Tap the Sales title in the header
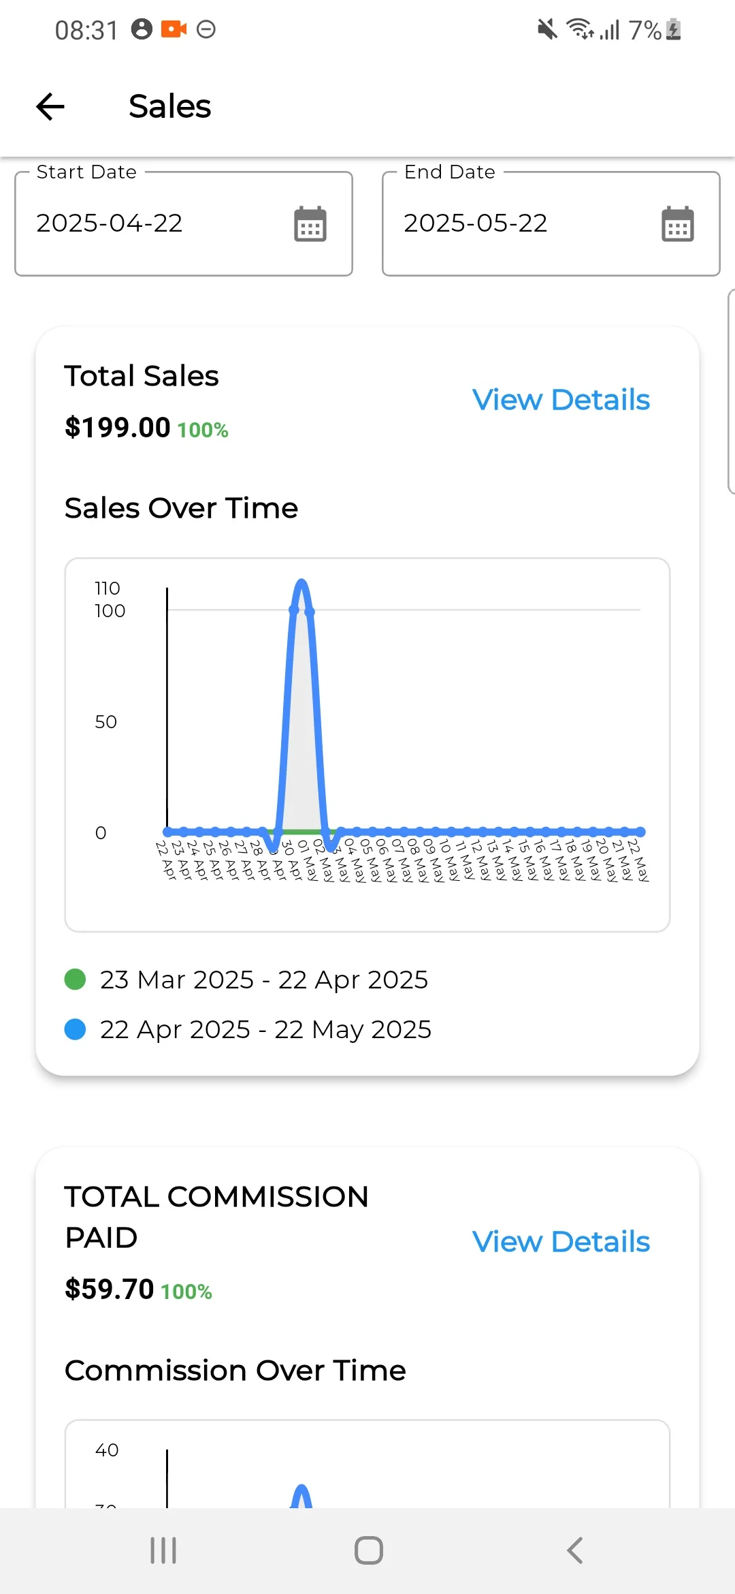 click(x=169, y=106)
